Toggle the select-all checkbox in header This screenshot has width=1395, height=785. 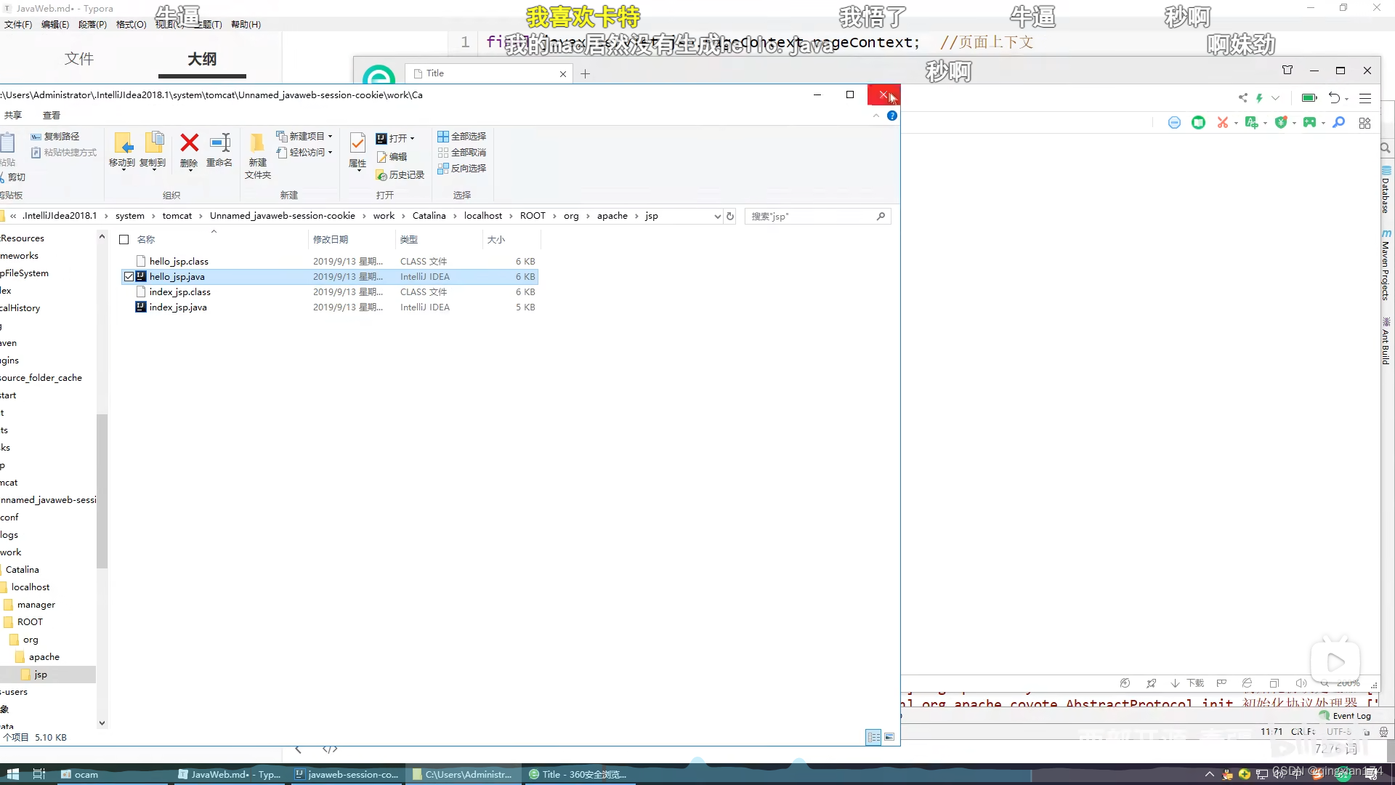pyautogui.click(x=124, y=239)
